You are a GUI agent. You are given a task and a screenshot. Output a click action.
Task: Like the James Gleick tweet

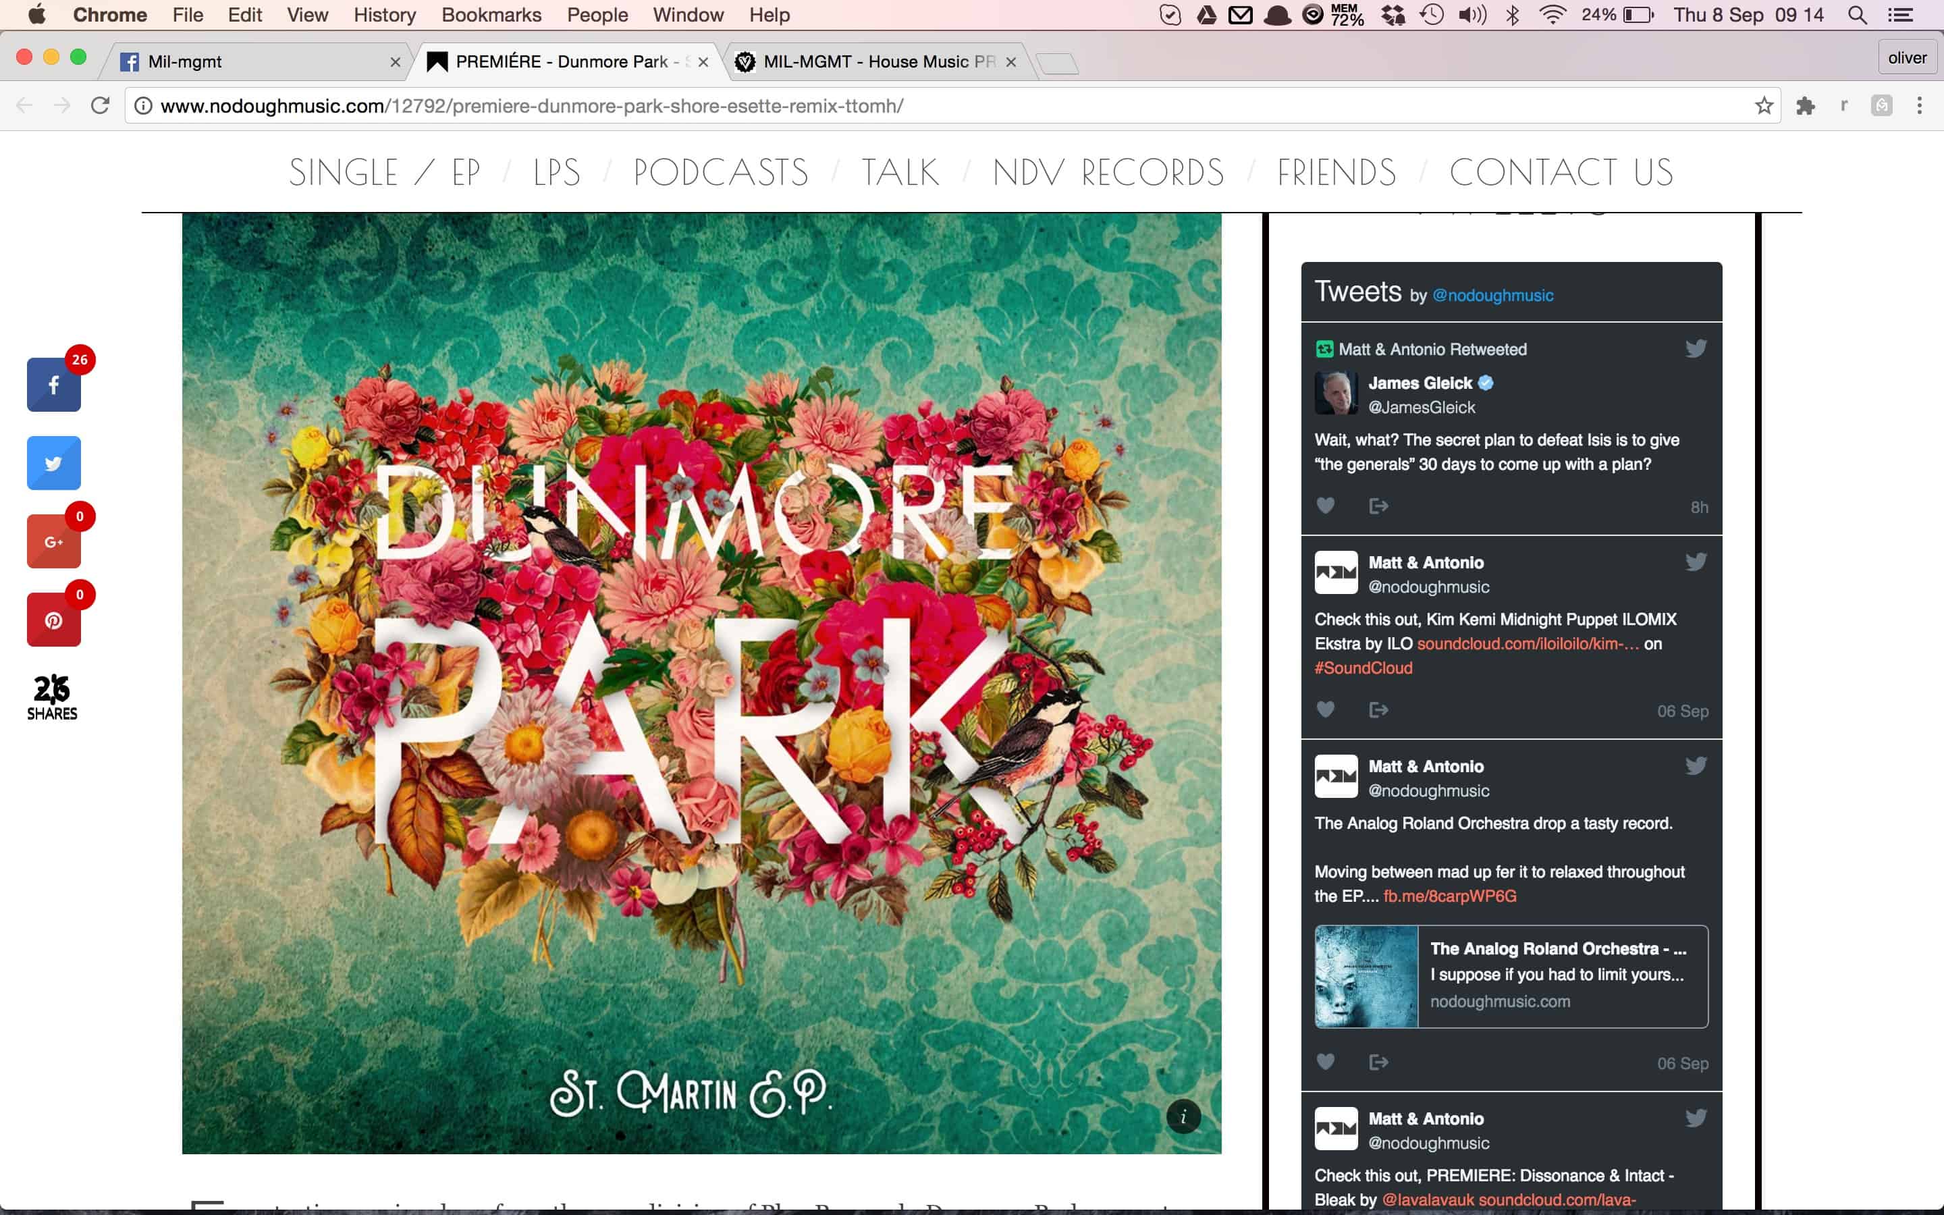1326,506
